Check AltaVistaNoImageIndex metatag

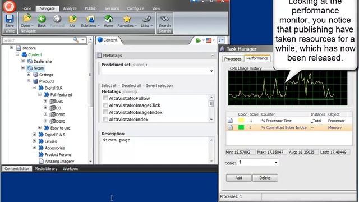click(105, 112)
